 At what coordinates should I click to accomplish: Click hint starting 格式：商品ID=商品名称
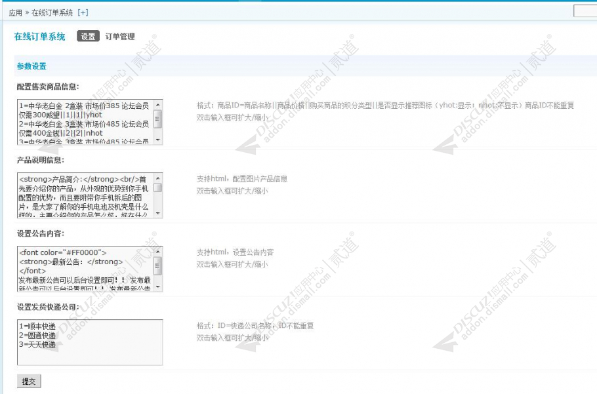click(385, 106)
